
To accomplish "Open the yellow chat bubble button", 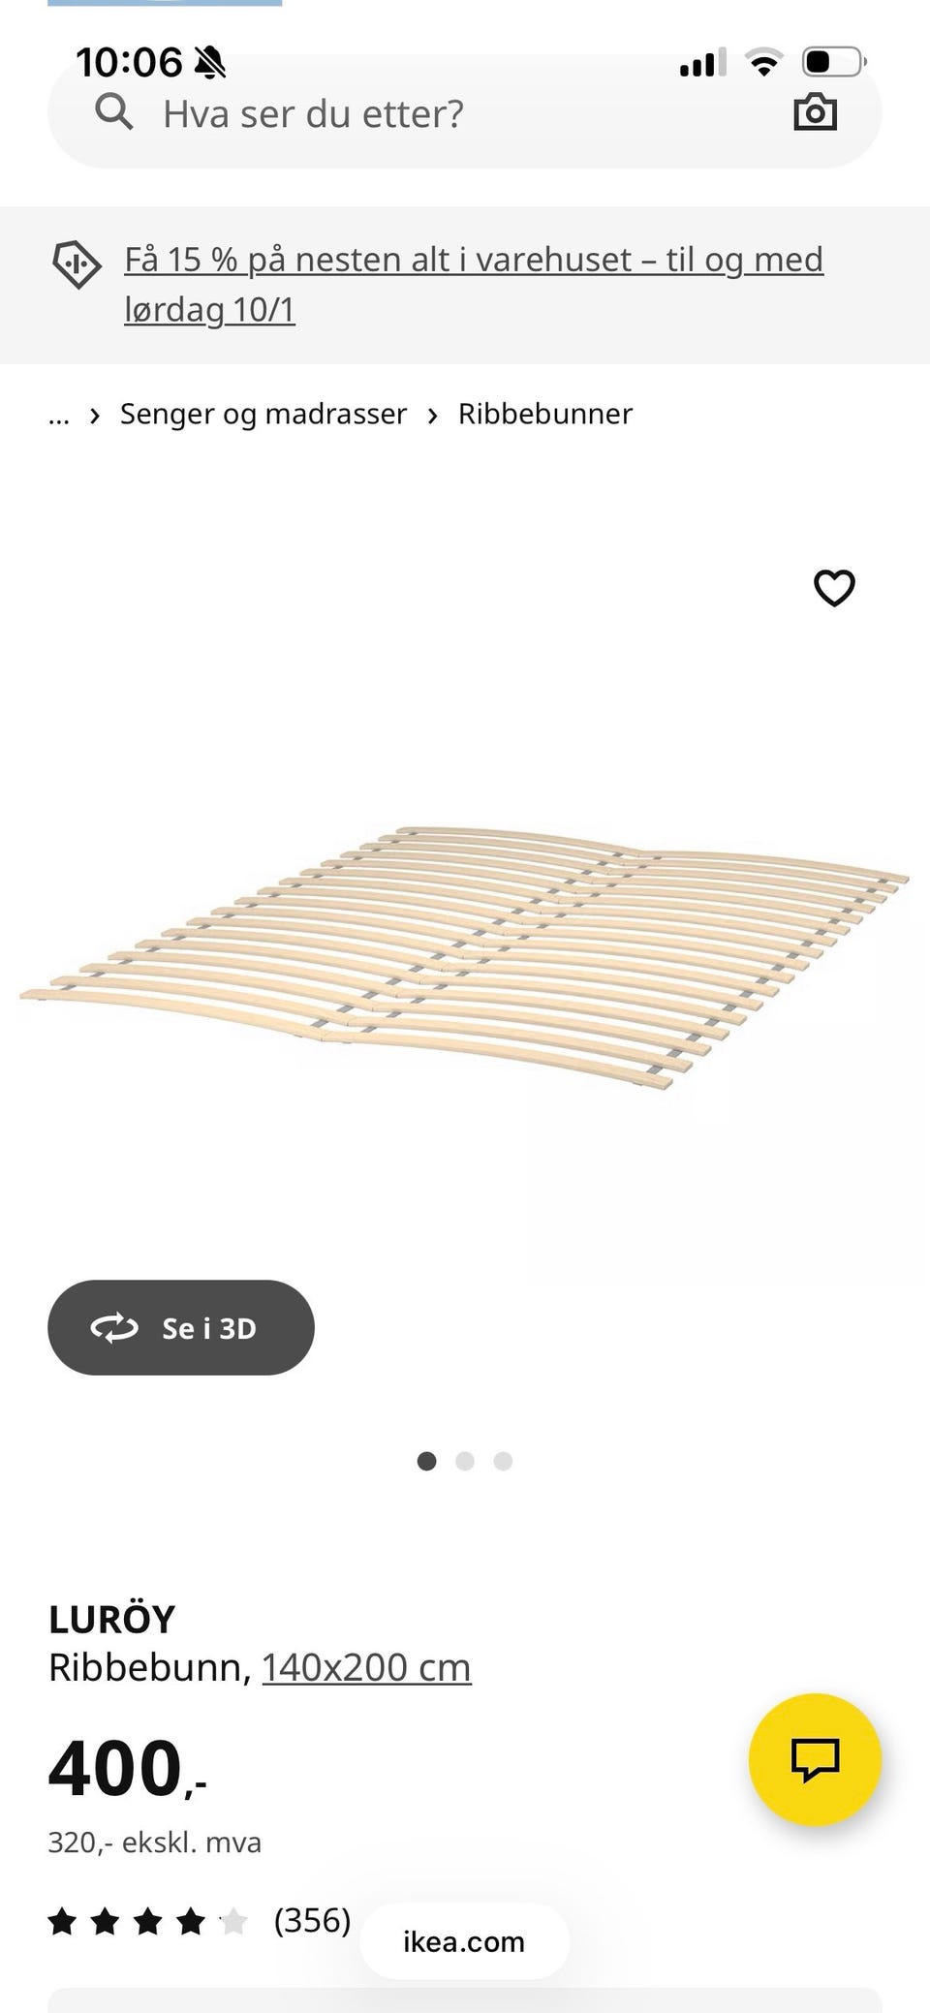I will [x=815, y=1760].
